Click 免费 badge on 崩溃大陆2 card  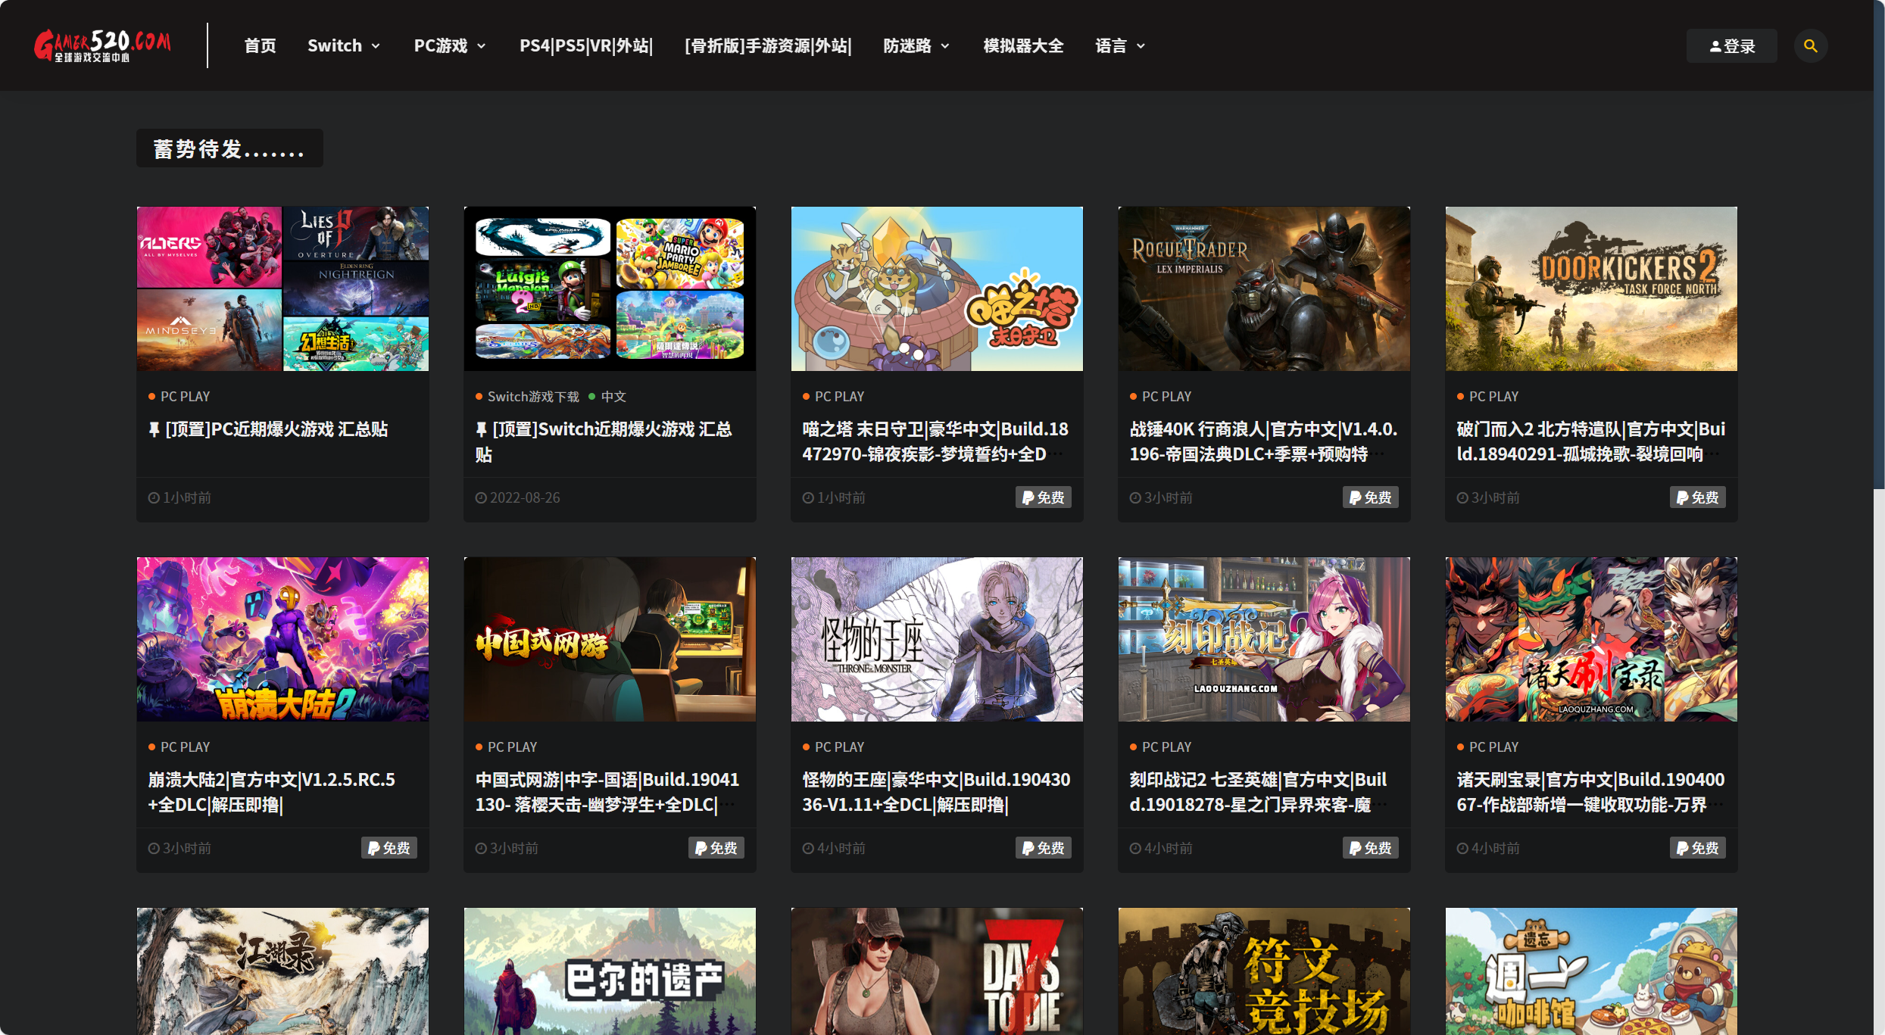pyautogui.click(x=389, y=848)
